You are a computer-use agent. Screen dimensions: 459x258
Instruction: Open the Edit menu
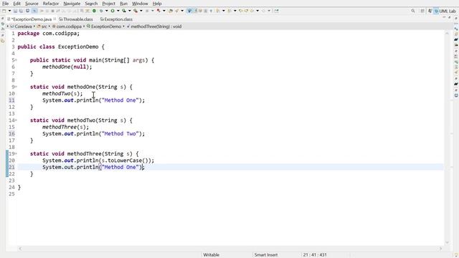16,4
